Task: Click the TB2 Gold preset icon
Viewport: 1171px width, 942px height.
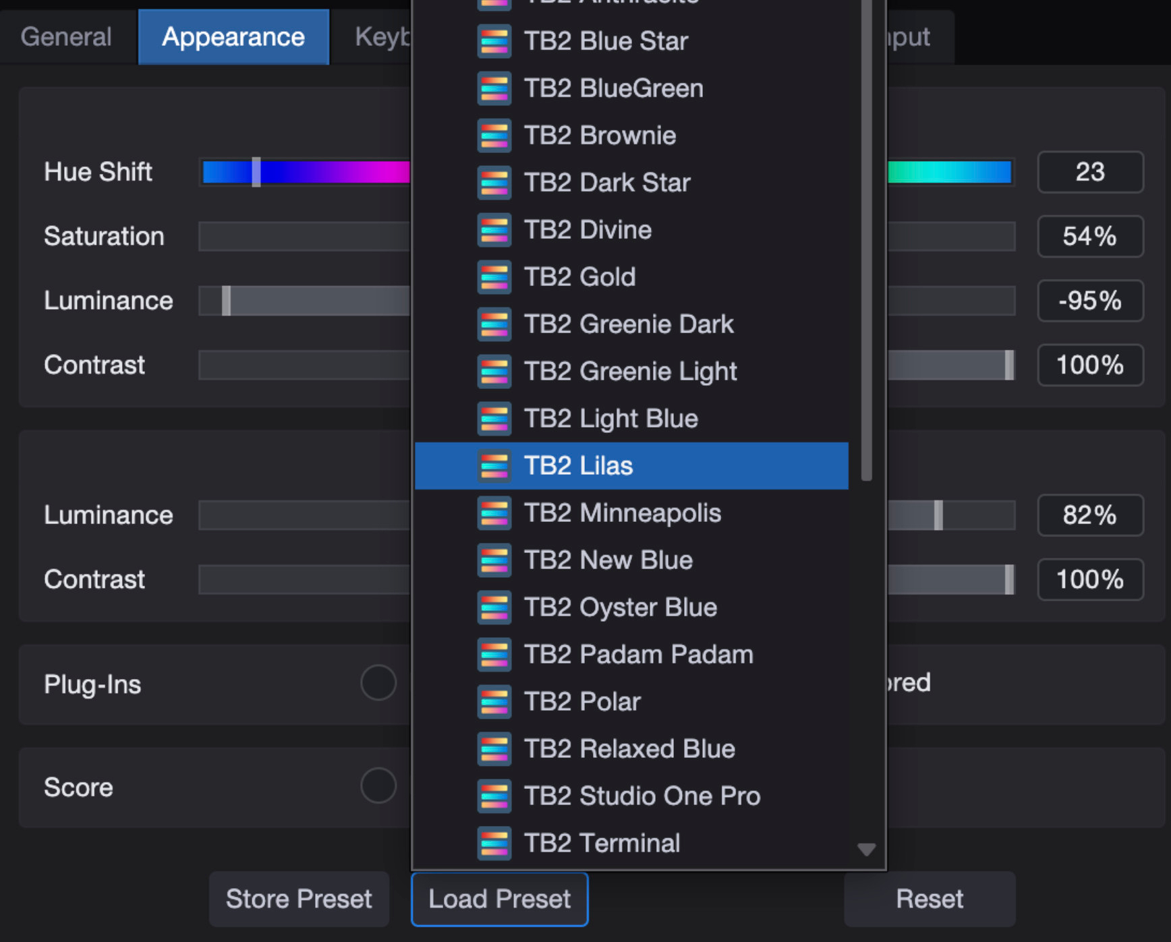Action: tap(494, 277)
